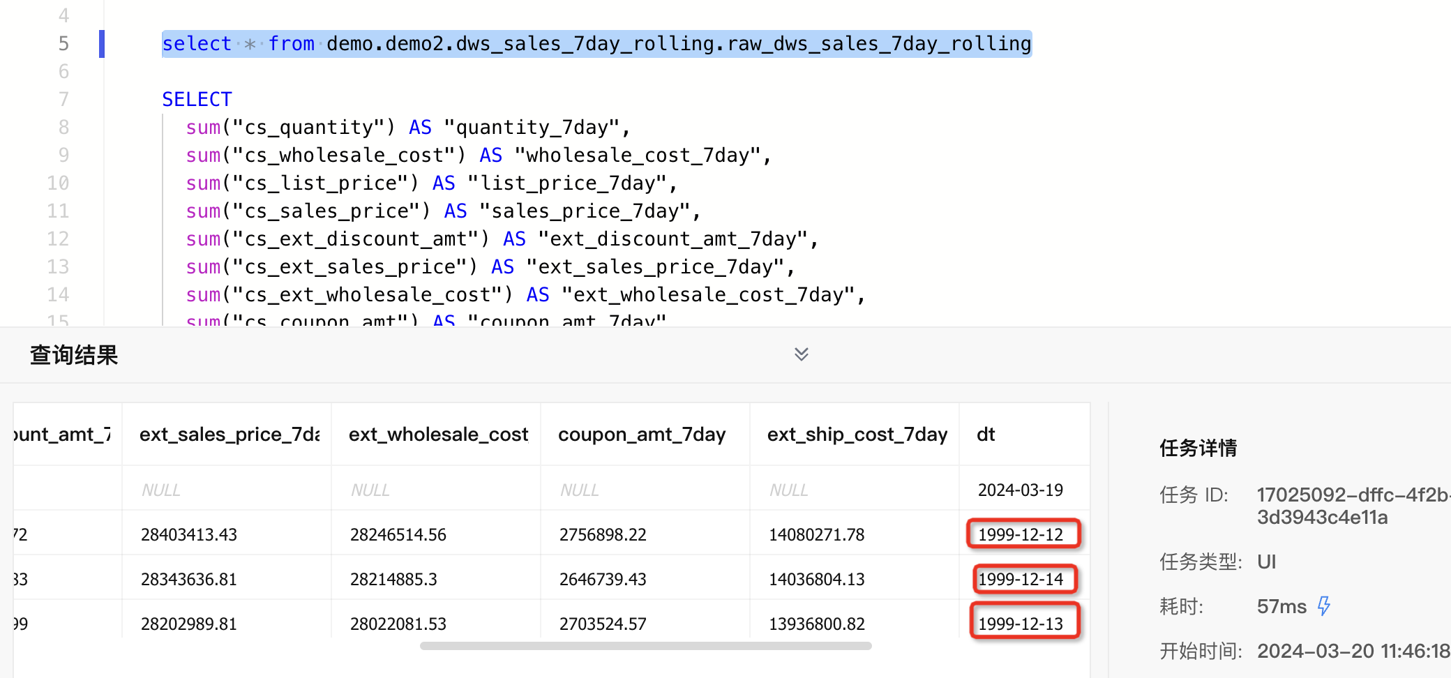Click the 2024-03-19 date cell
1451x678 pixels.
[1020, 490]
